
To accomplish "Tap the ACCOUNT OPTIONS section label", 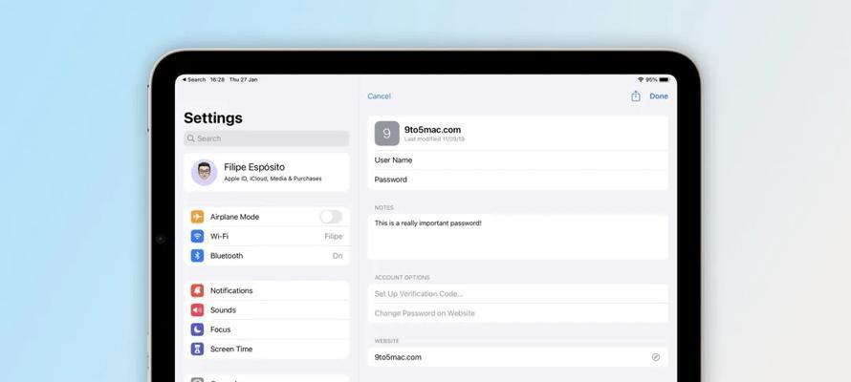I will (402, 277).
